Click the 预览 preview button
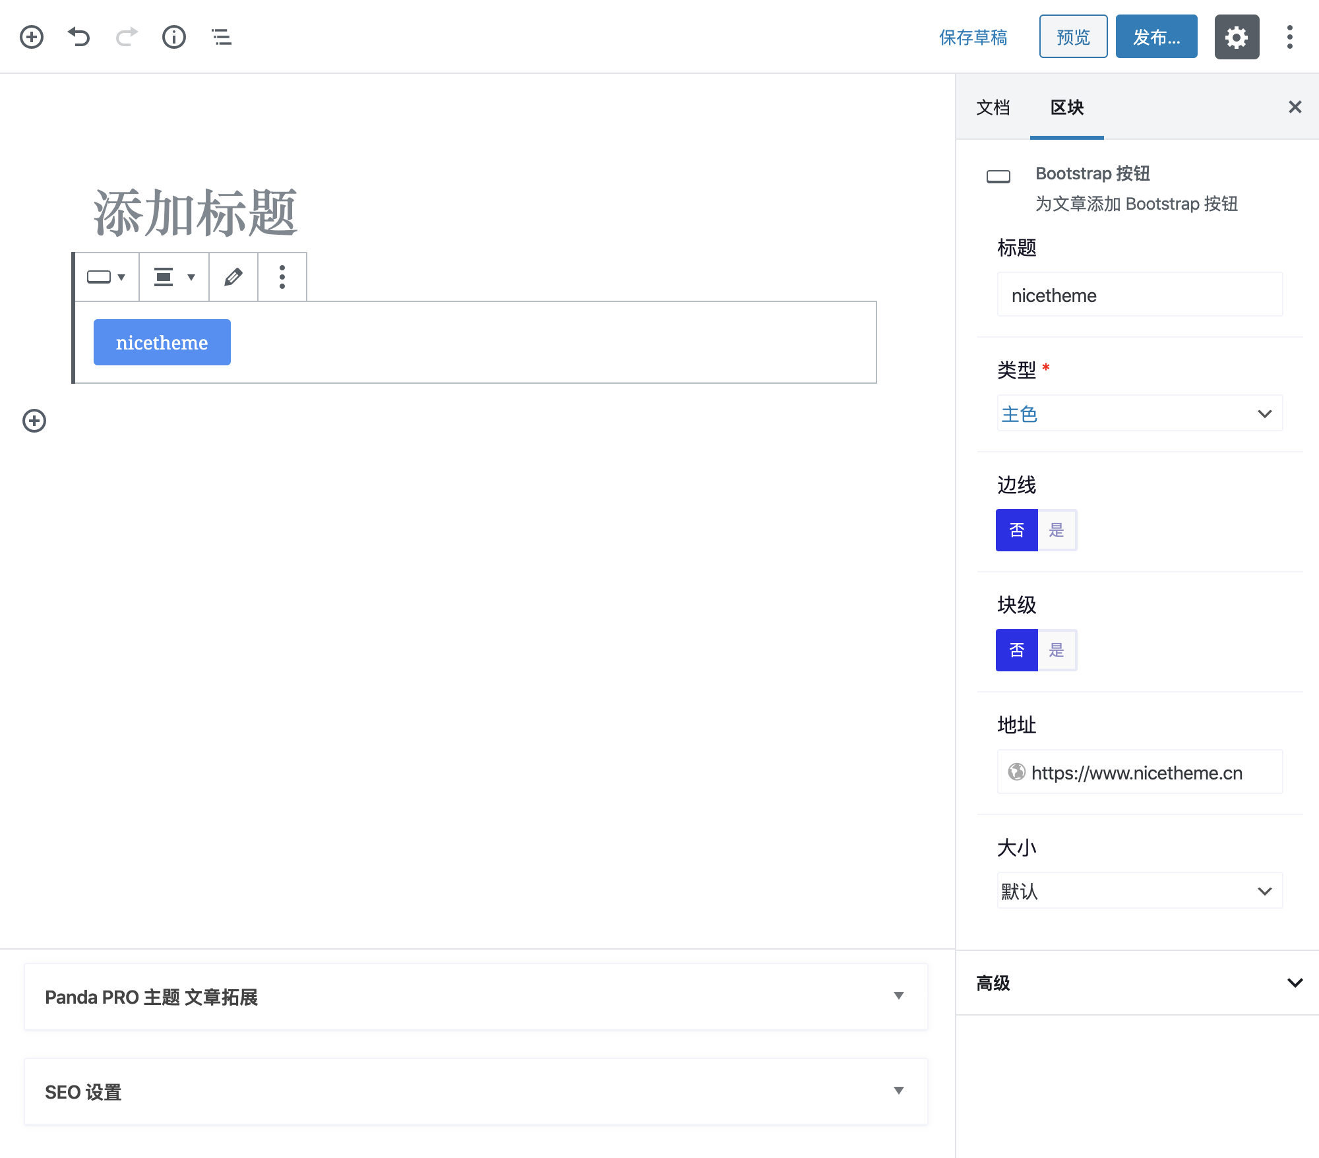1319x1158 pixels. [x=1073, y=37]
